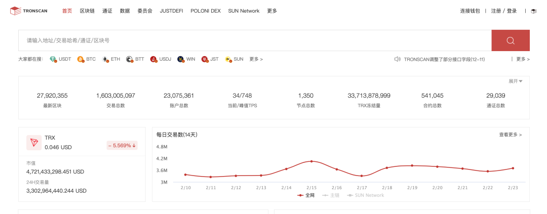Click the JST token icon
Screen dimensions: 547x214
205,59
